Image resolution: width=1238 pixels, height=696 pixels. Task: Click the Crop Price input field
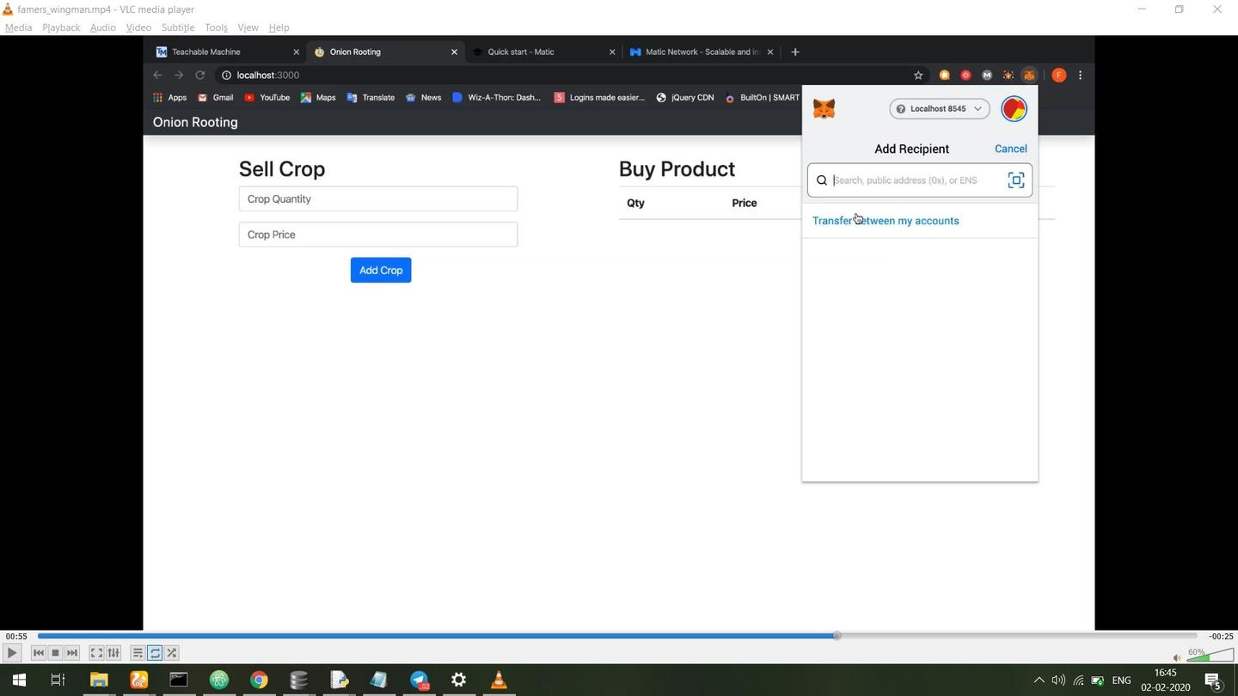click(x=378, y=235)
